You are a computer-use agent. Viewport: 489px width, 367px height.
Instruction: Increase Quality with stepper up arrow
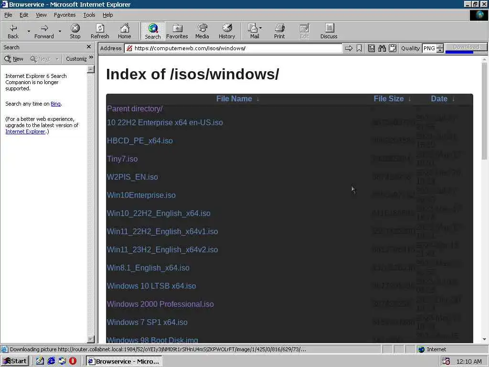[440, 46]
